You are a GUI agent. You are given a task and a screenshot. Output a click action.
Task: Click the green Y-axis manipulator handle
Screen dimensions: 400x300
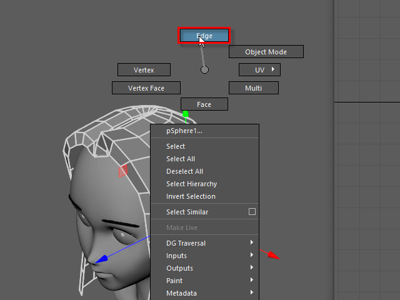pyautogui.click(x=185, y=114)
